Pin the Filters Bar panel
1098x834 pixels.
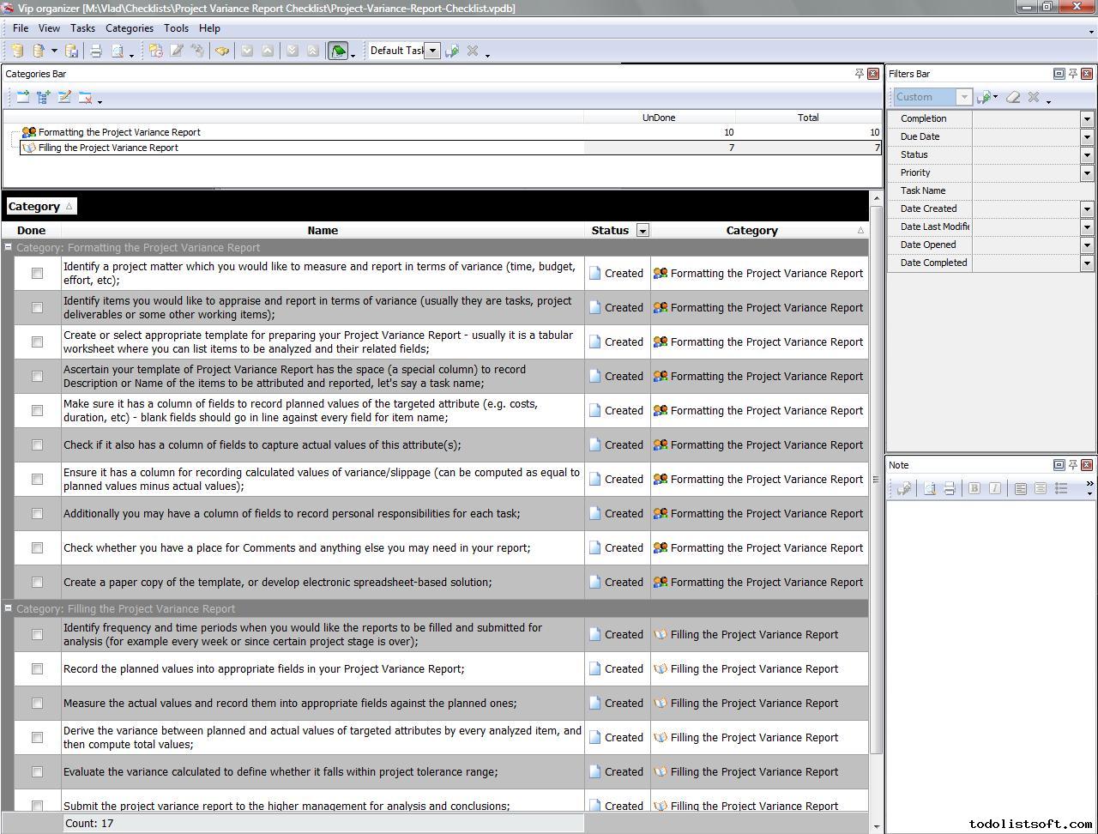coord(1072,74)
